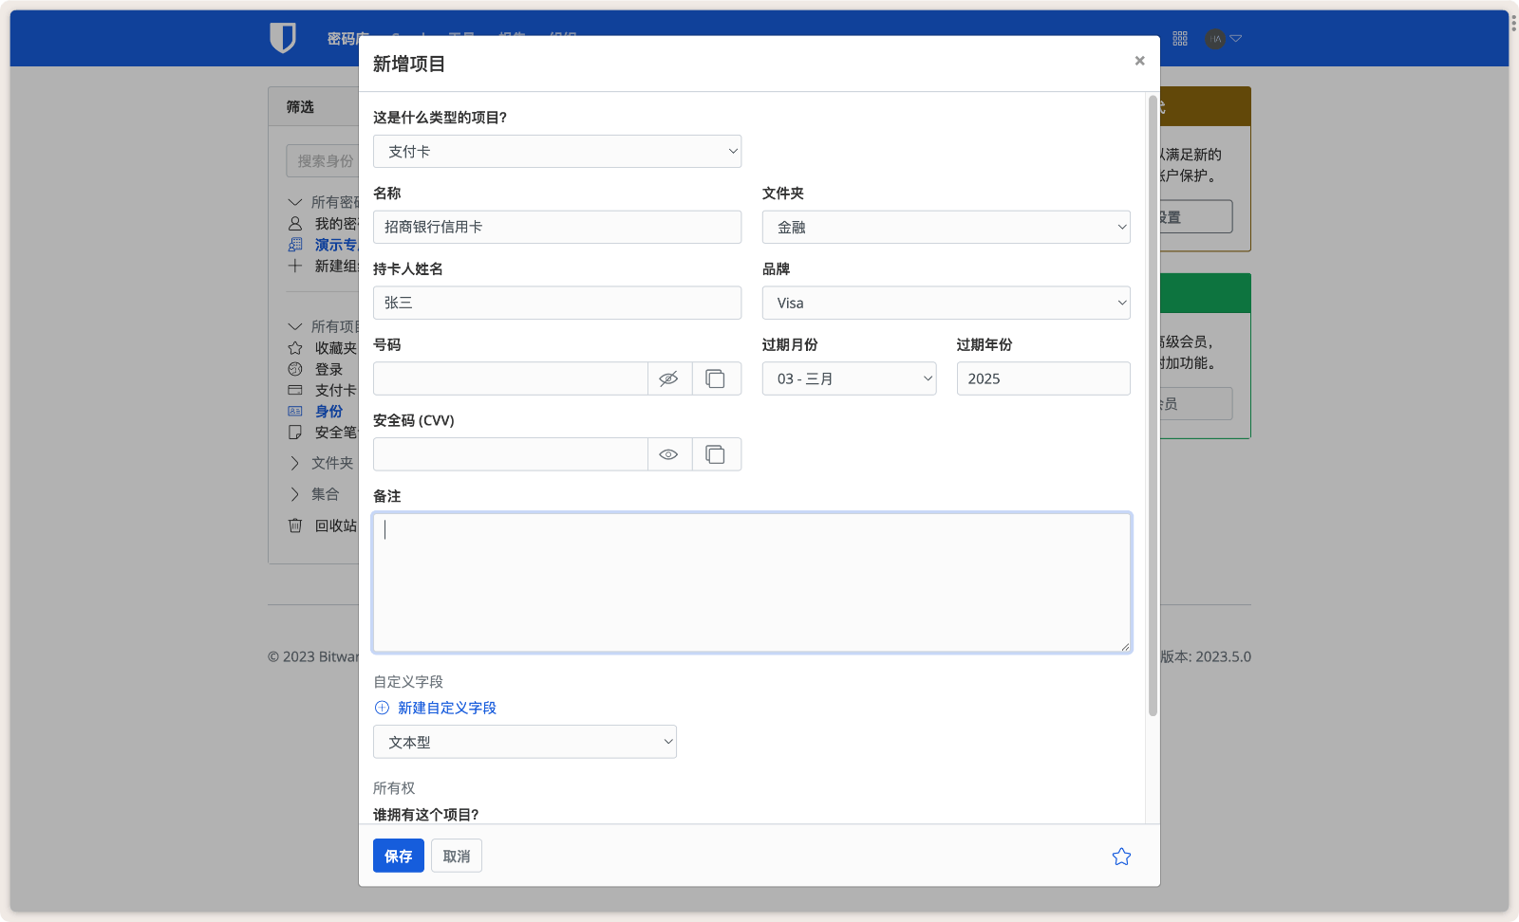The height and width of the screenshot is (922, 1519).
Task: Click 新建组织 plus icon
Action: coord(295,266)
